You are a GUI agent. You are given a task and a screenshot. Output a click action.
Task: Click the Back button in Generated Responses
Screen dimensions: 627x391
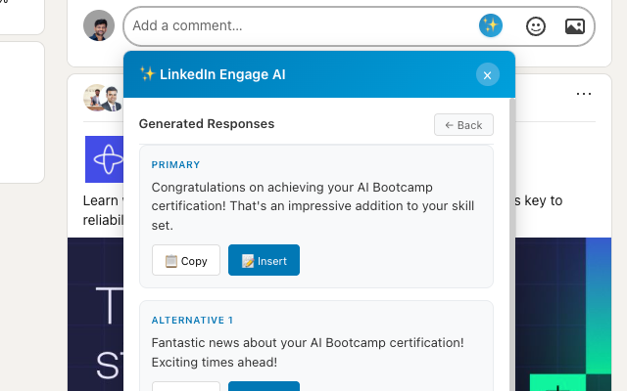pyautogui.click(x=463, y=125)
